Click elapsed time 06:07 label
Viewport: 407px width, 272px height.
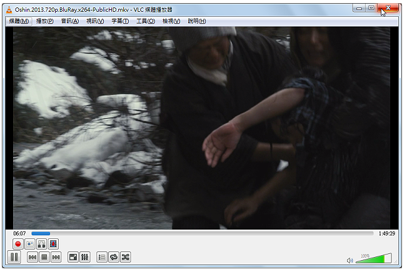pos(19,234)
